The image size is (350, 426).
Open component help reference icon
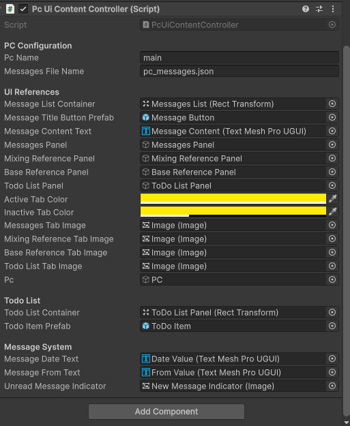coord(306,9)
